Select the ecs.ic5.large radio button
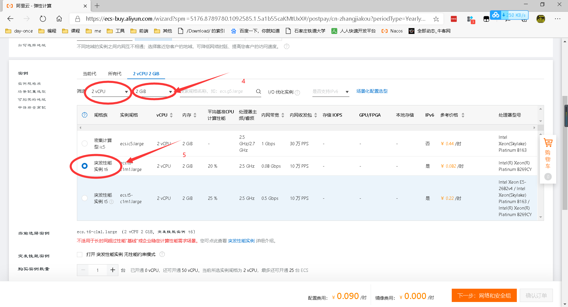Screen dimensions: 568x307 [x=85, y=143]
